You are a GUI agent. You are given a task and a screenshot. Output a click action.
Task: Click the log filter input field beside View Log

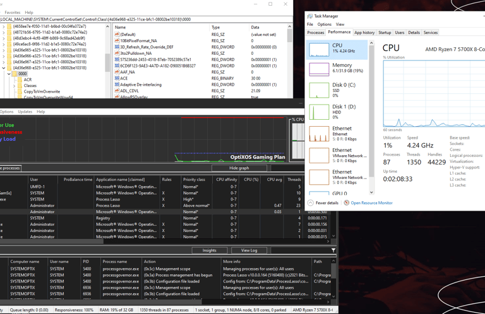pos(301,250)
